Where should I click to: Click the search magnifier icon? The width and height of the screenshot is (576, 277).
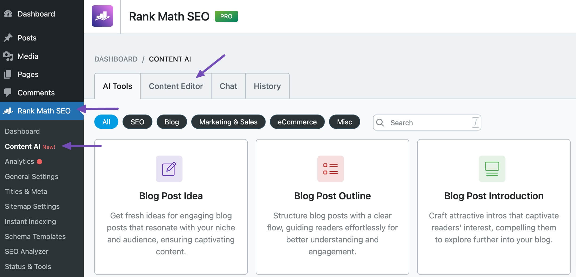click(380, 123)
